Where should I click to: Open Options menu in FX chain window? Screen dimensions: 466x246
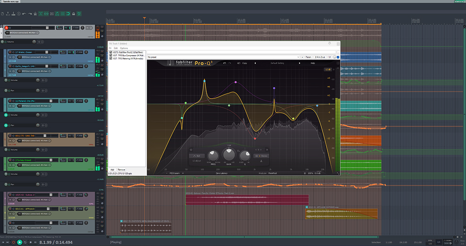click(124, 48)
